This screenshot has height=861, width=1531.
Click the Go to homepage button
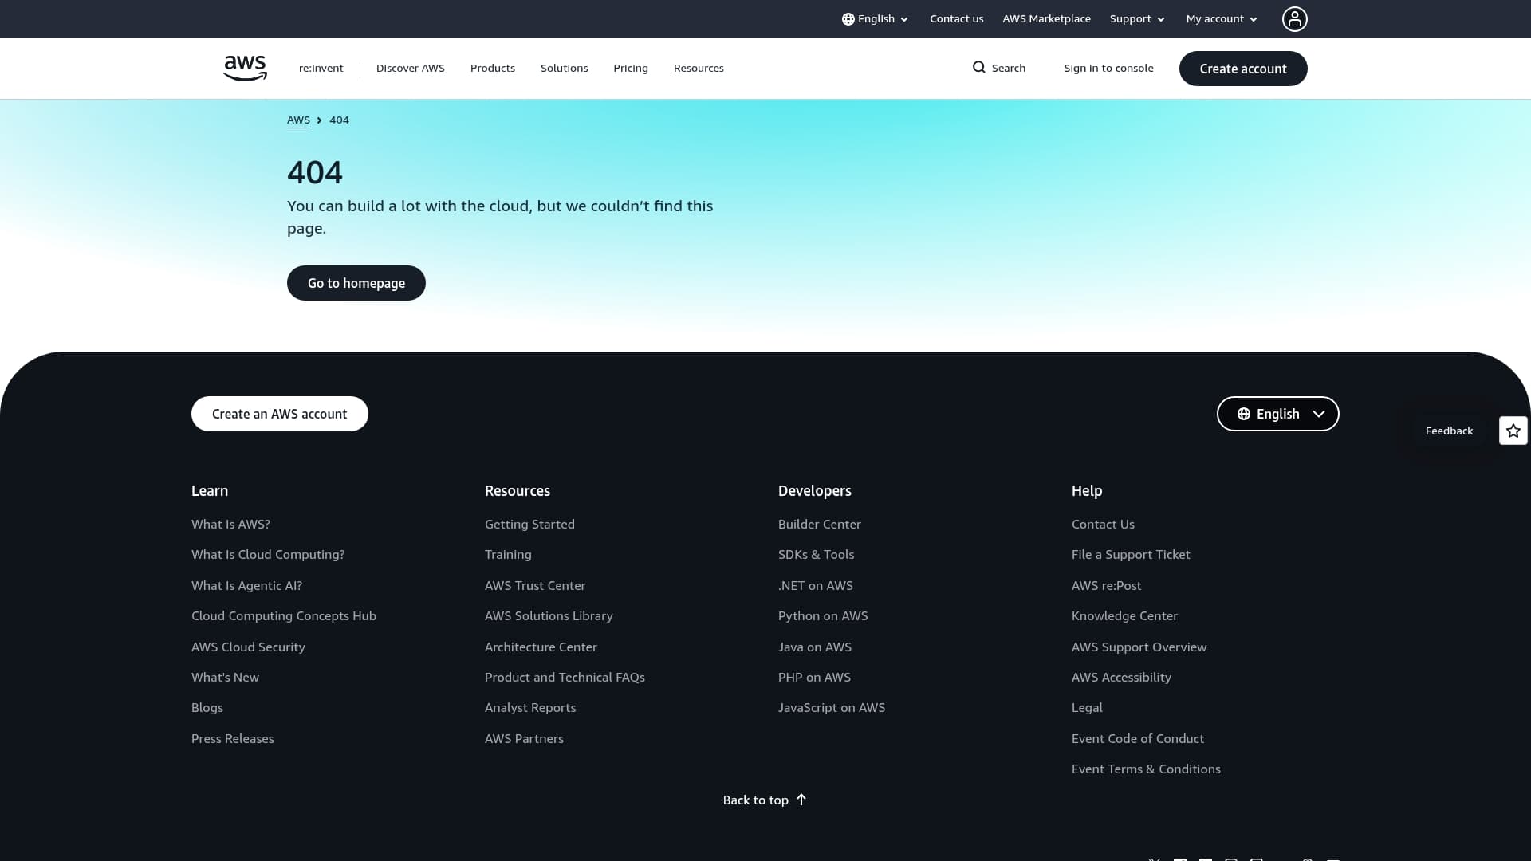tap(356, 283)
